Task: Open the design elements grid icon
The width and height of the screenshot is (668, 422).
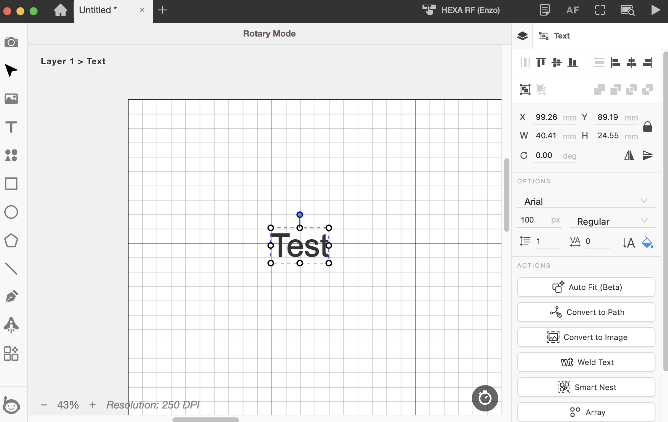Action: (x=11, y=353)
